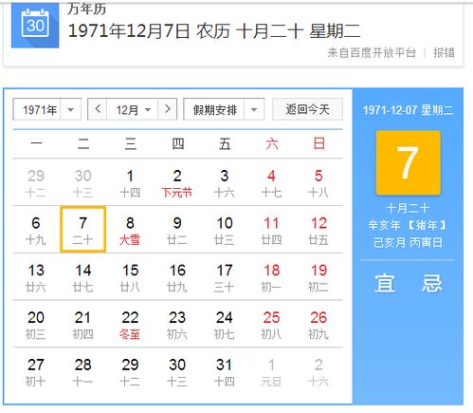The height and width of the screenshot is (413, 473).
Task: Click the 万年历 title text
Action: tap(86, 9)
